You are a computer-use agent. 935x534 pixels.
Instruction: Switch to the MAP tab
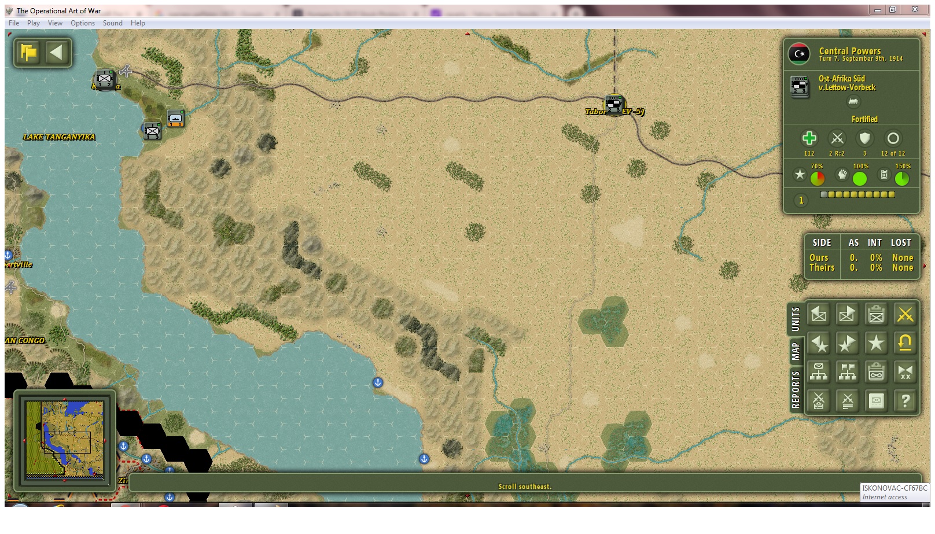[x=795, y=351]
